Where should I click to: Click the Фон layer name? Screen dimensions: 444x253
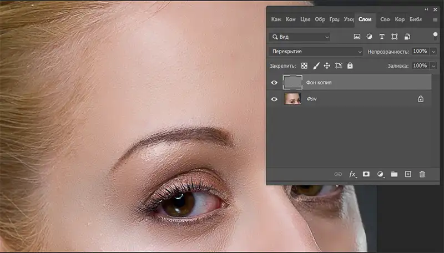[311, 99]
